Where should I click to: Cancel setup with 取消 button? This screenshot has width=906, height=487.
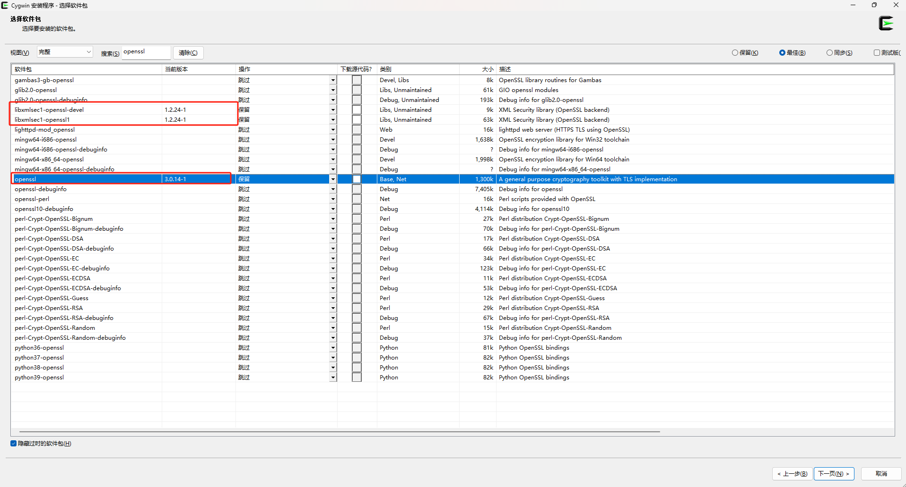click(x=881, y=474)
